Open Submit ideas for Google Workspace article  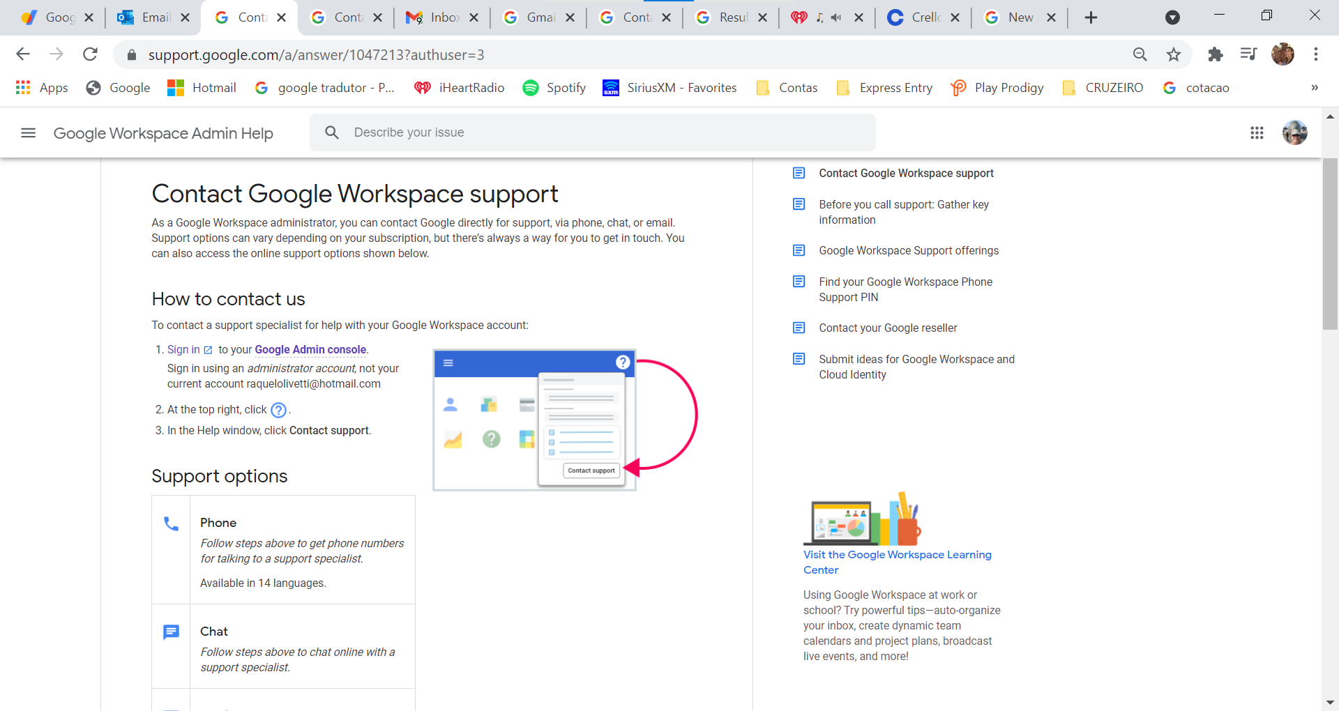(x=916, y=367)
